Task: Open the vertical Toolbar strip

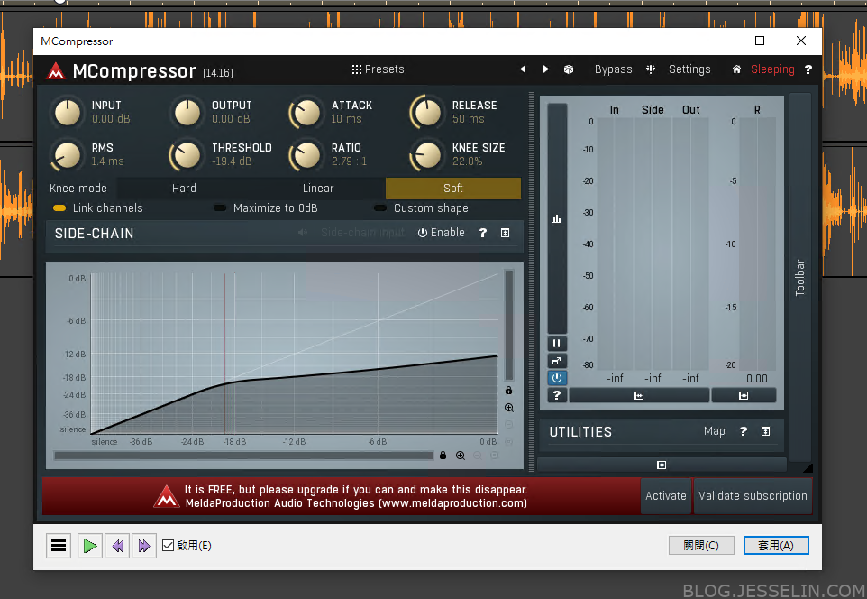Action: pos(799,277)
